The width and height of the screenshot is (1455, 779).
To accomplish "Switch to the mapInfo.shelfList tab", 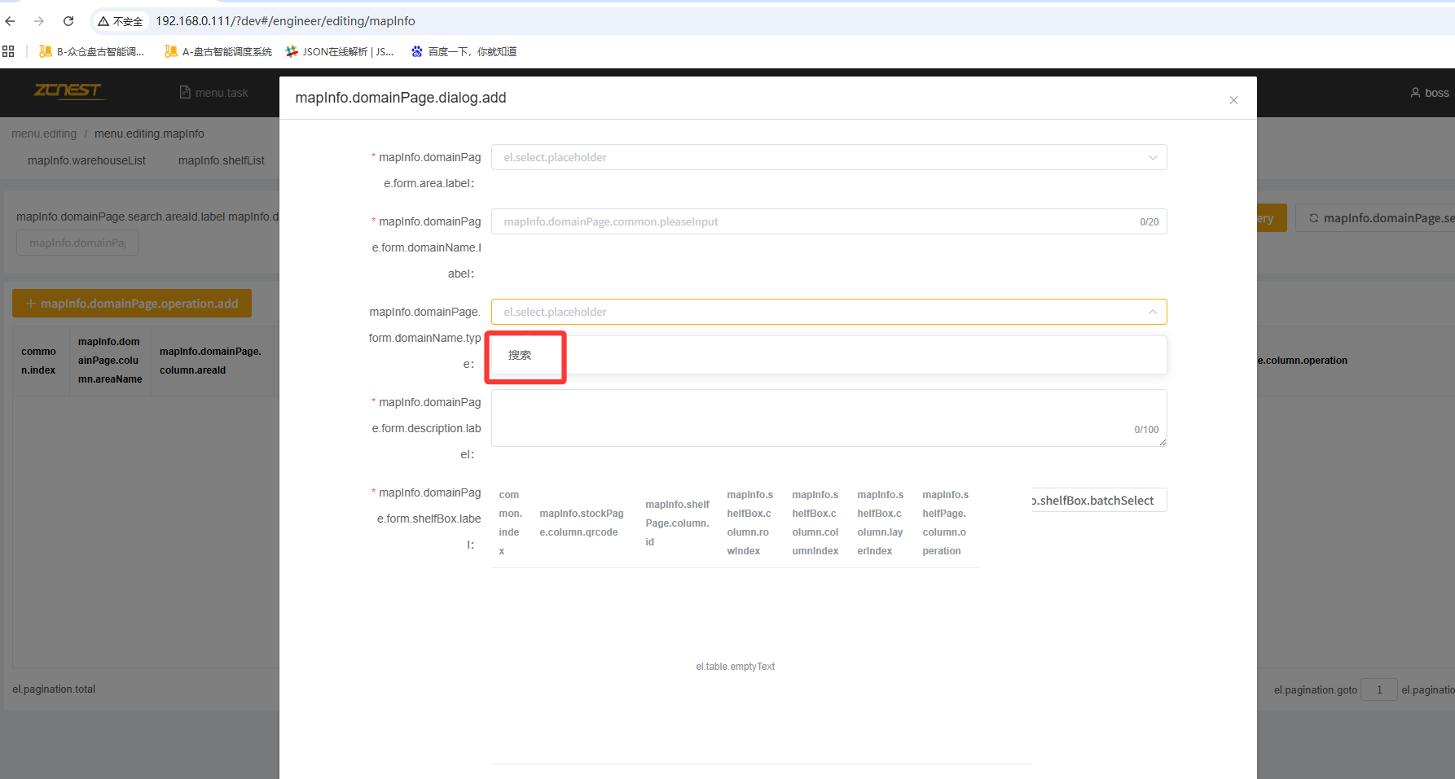I will [x=222, y=160].
